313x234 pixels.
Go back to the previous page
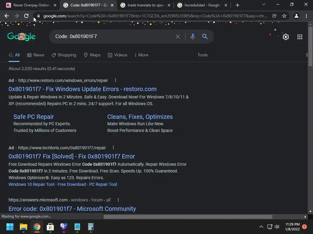pos(7,16)
